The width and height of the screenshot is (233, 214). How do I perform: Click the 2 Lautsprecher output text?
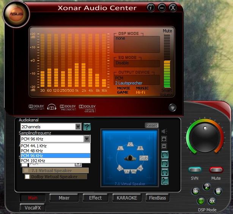129,83
